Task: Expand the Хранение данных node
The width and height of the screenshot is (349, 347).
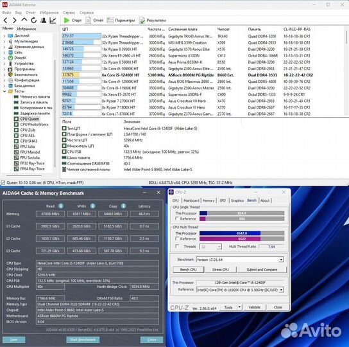Action: coord(4,47)
